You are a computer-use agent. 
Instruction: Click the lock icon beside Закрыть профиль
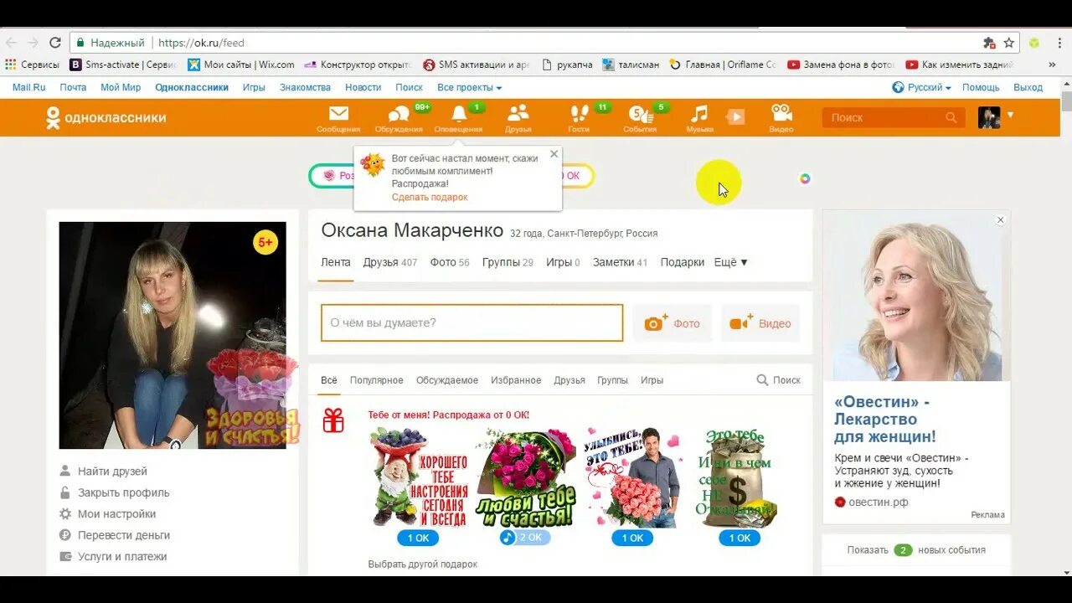point(65,492)
